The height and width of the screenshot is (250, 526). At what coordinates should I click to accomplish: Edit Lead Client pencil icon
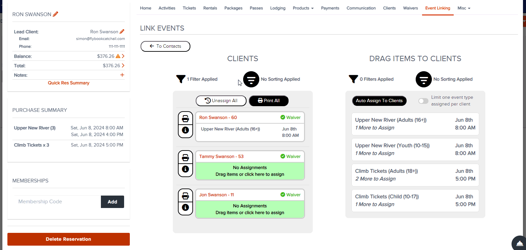tap(122, 32)
